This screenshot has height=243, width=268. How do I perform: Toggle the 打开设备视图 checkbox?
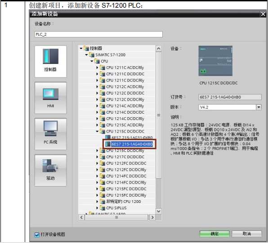37,234
